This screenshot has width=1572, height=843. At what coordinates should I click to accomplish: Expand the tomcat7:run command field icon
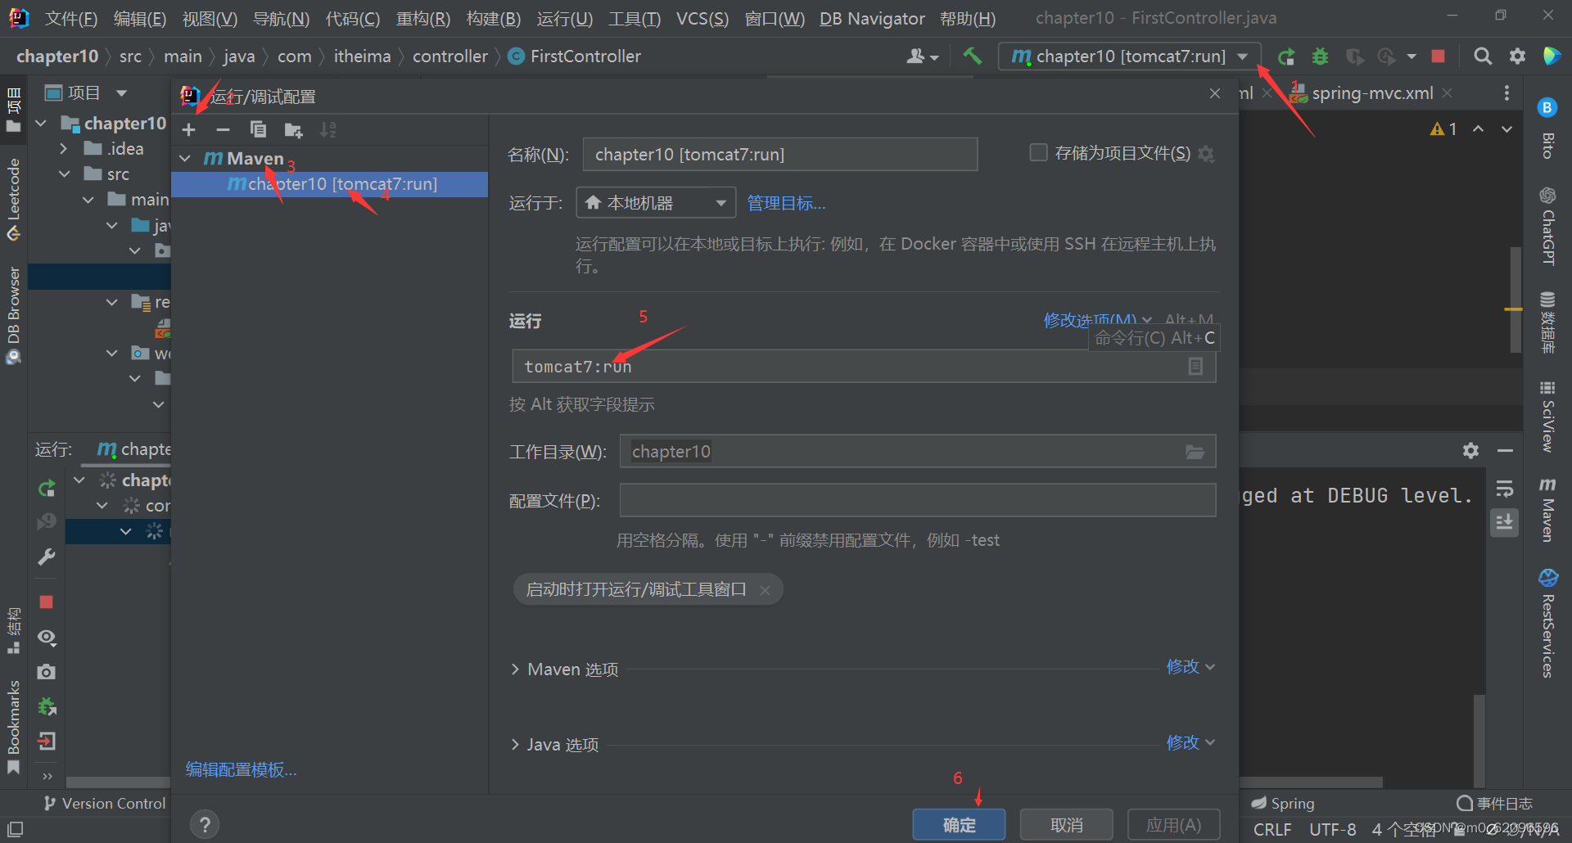(x=1195, y=366)
